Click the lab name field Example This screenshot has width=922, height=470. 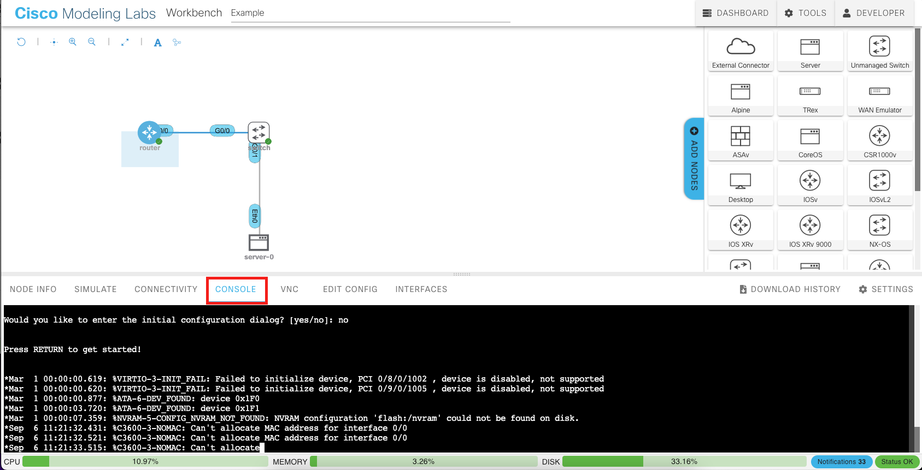click(x=370, y=13)
